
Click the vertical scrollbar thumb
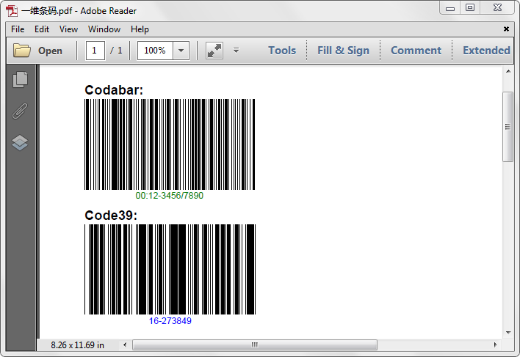tap(508, 127)
